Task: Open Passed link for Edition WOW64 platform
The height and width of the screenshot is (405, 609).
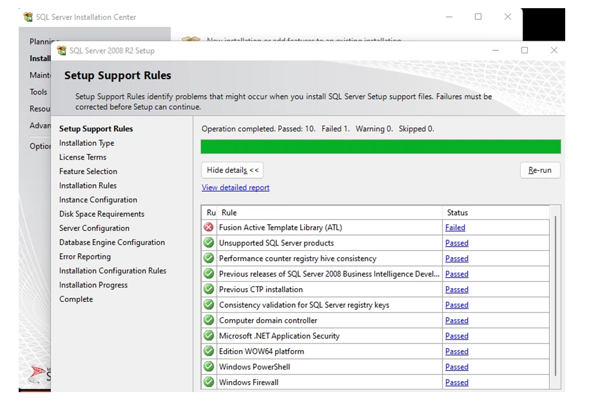Action: click(457, 351)
